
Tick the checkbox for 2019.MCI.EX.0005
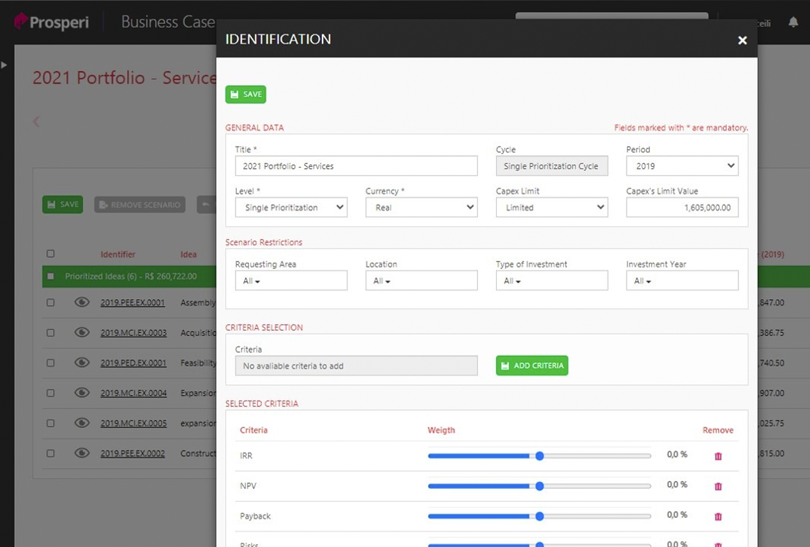[x=51, y=423]
